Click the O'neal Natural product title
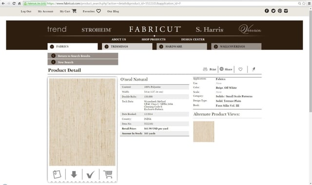Viewport: 312px width, 185px height. tap(134, 79)
